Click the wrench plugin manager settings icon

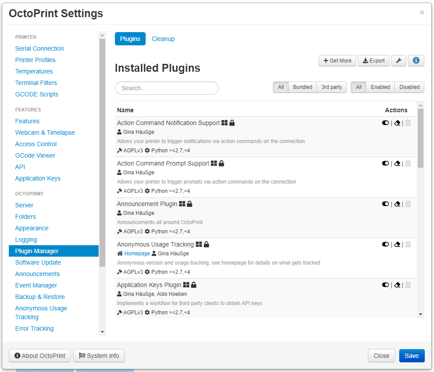(x=399, y=61)
